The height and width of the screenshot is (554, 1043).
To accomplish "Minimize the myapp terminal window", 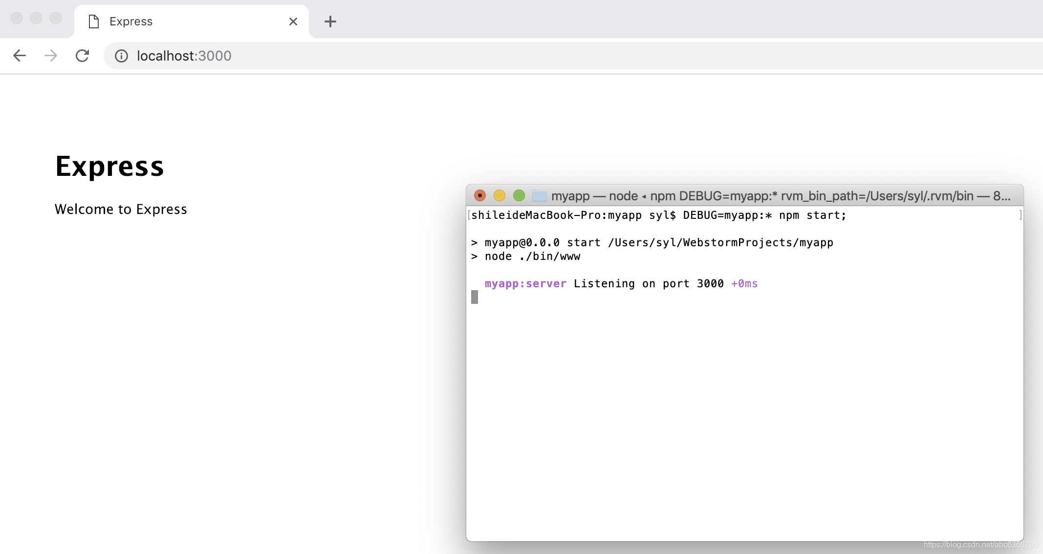I will point(500,196).
